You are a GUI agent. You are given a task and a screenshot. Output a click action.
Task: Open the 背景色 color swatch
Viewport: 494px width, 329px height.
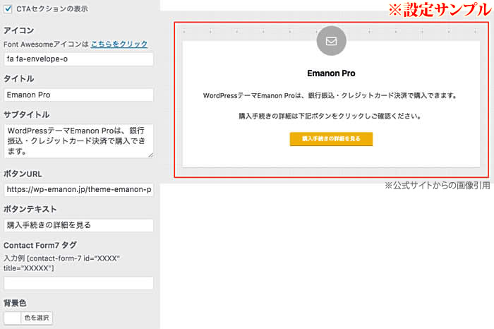(12, 318)
